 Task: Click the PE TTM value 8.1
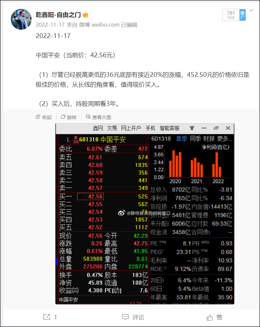pyautogui.click(x=187, y=243)
